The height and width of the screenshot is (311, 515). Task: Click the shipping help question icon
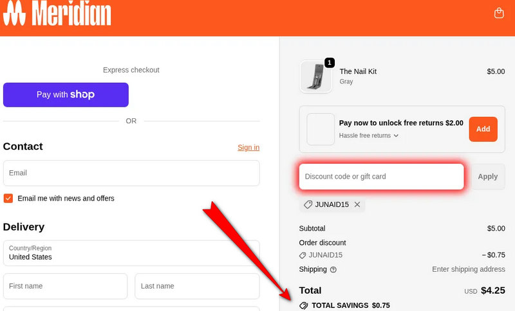pos(333,270)
